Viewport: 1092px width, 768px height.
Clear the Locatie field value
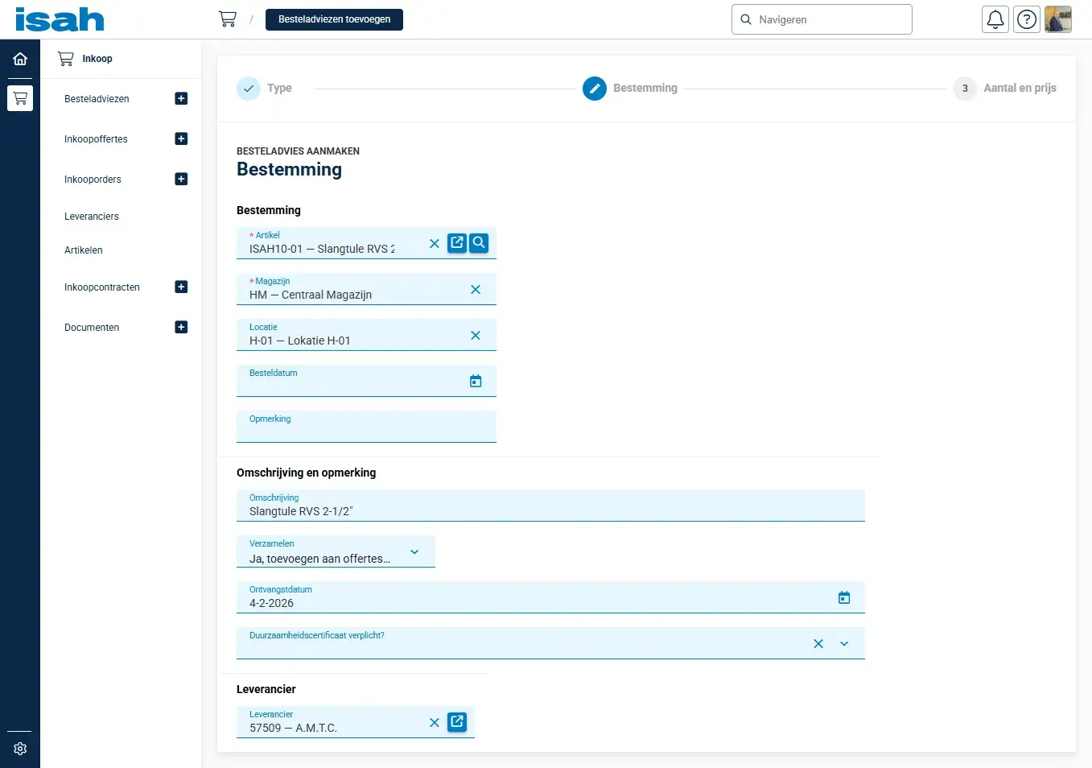[476, 336]
